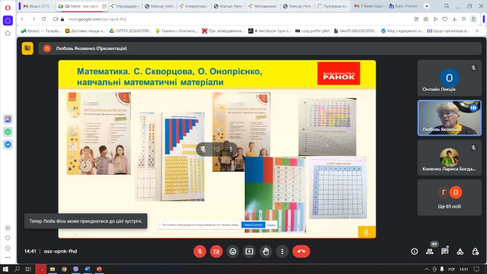Unmute microphone in Meet controls
The height and width of the screenshot is (274, 487).
click(200, 251)
